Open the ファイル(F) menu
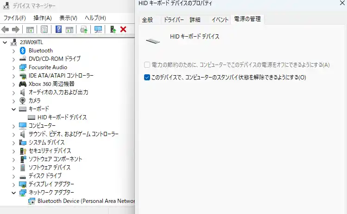This screenshot has height=214, width=347. pos(14,18)
